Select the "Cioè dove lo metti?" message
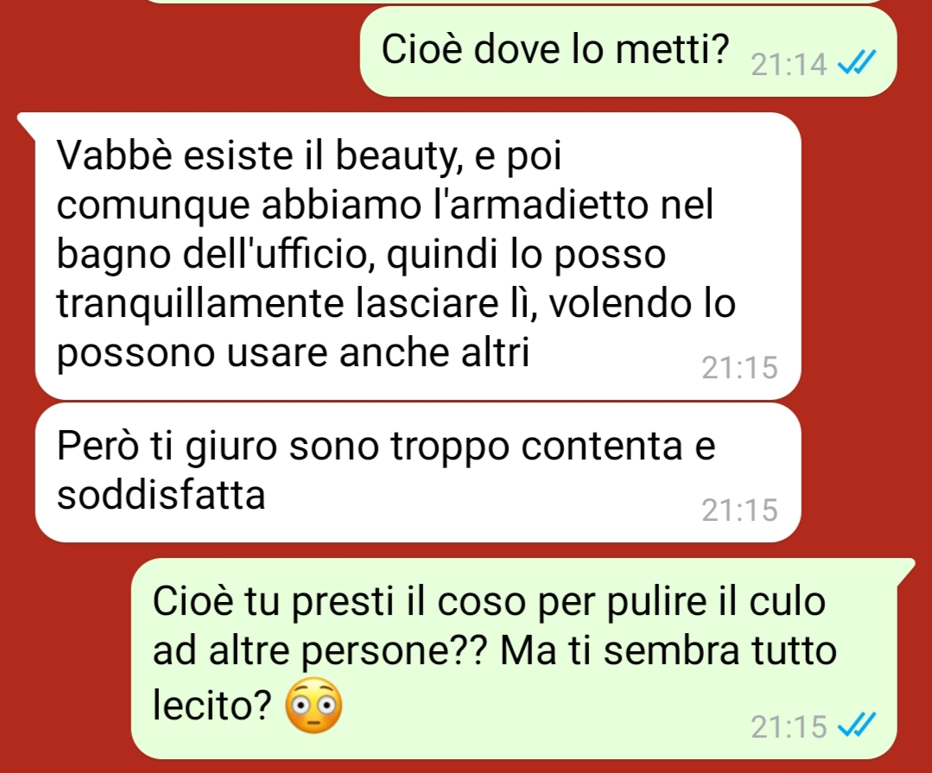The image size is (932, 773). click(x=628, y=52)
